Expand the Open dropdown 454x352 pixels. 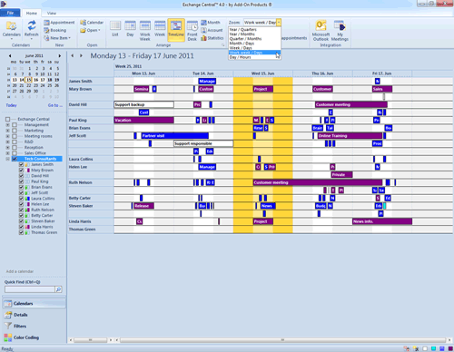point(99,30)
